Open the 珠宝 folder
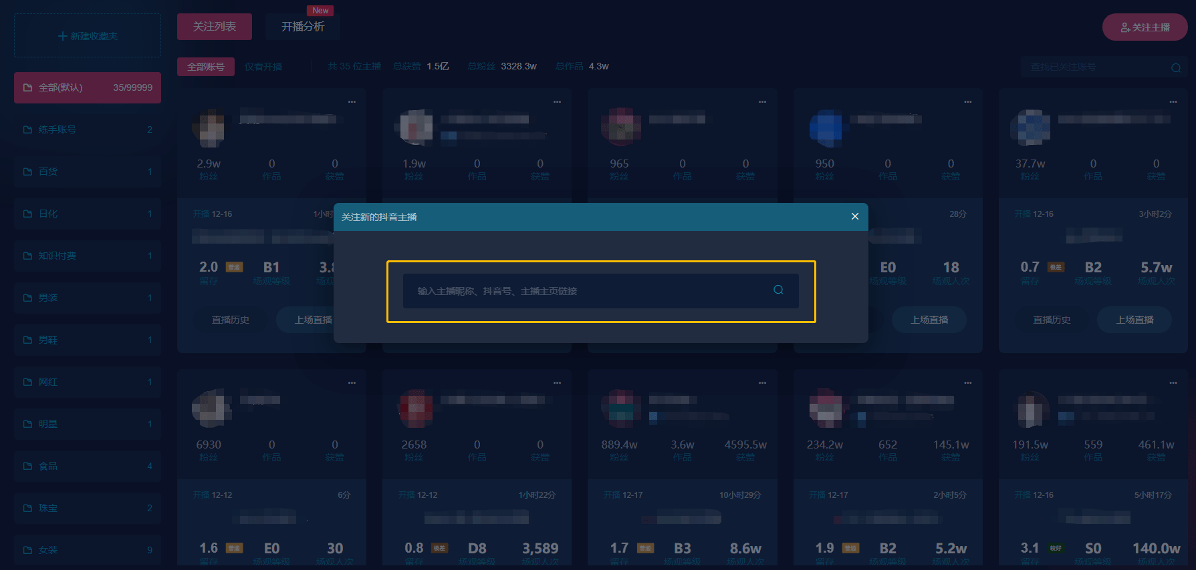 coord(88,508)
